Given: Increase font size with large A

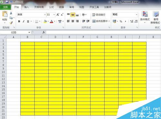Looking at the screenshot, I should (58, 15).
